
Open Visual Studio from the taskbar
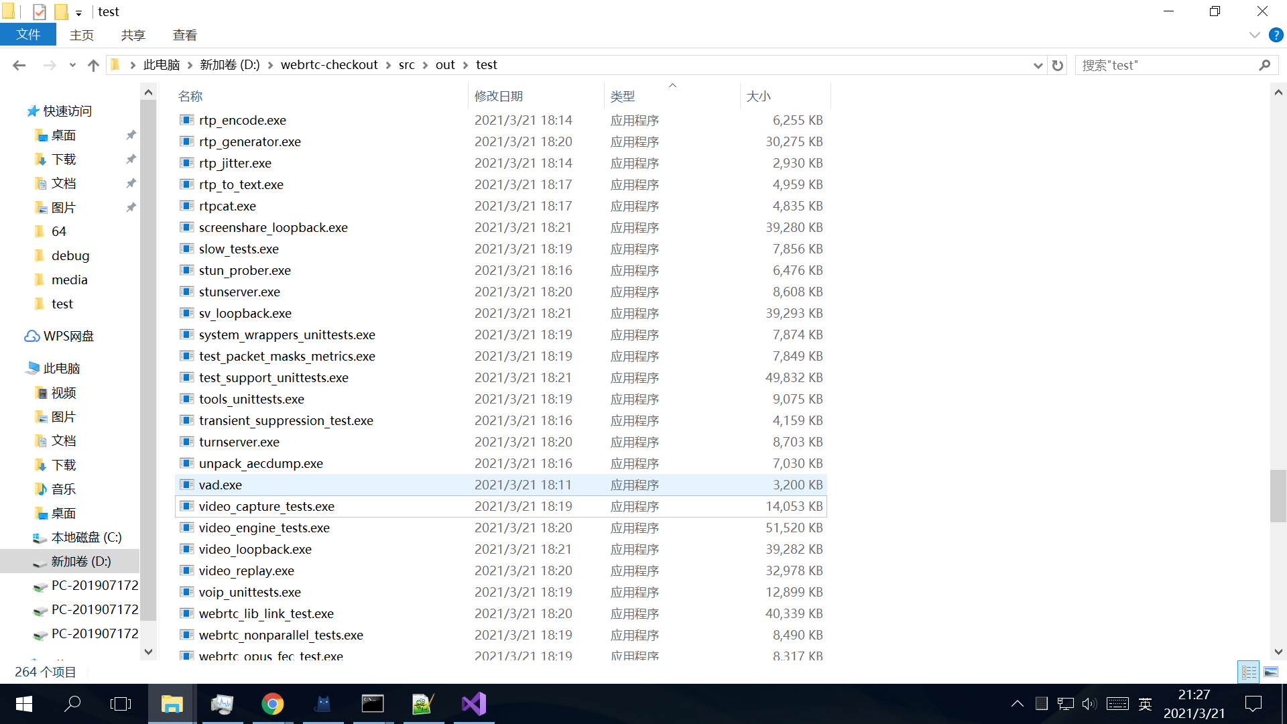[473, 704]
